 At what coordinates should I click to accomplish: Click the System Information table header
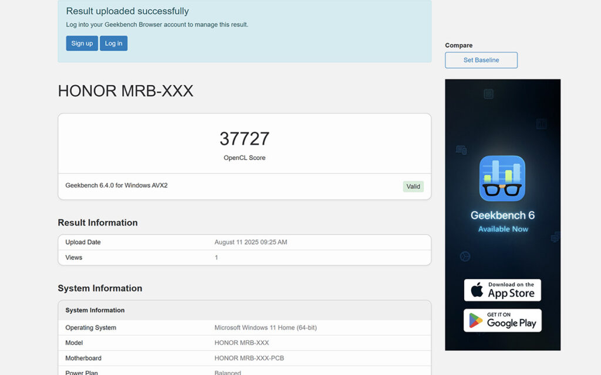tap(95, 311)
